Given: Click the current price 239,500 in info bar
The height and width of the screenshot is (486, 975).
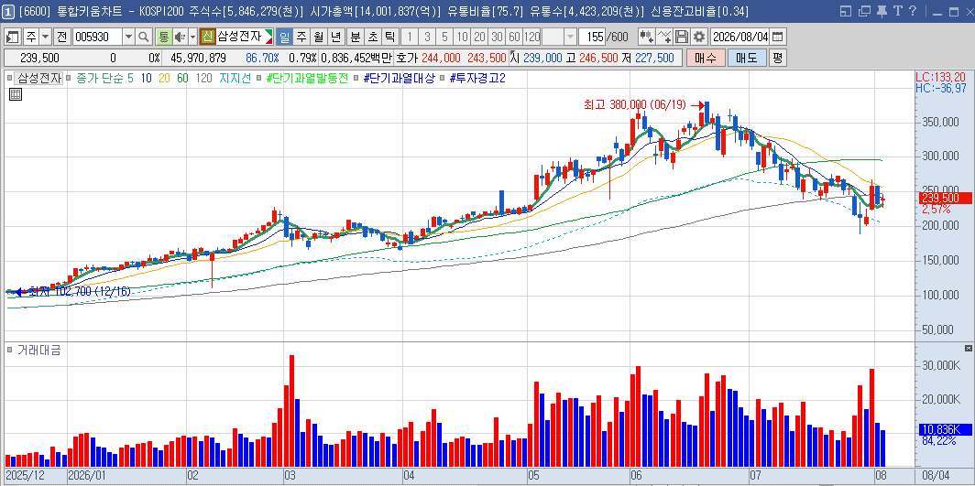Looking at the screenshot, I should click(39, 58).
